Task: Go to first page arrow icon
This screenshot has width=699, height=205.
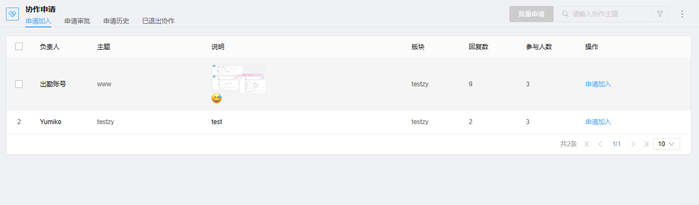Action: (x=587, y=144)
